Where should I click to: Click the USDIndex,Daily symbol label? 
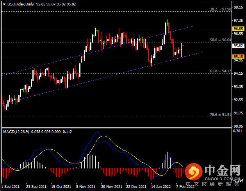click(x=21, y=4)
